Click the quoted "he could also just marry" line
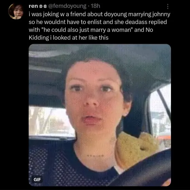The height and width of the screenshot is (190, 190). [91, 30]
